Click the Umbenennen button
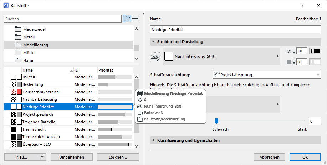Image resolution: width=327 pixels, height=165 pixels. coord(72,157)
